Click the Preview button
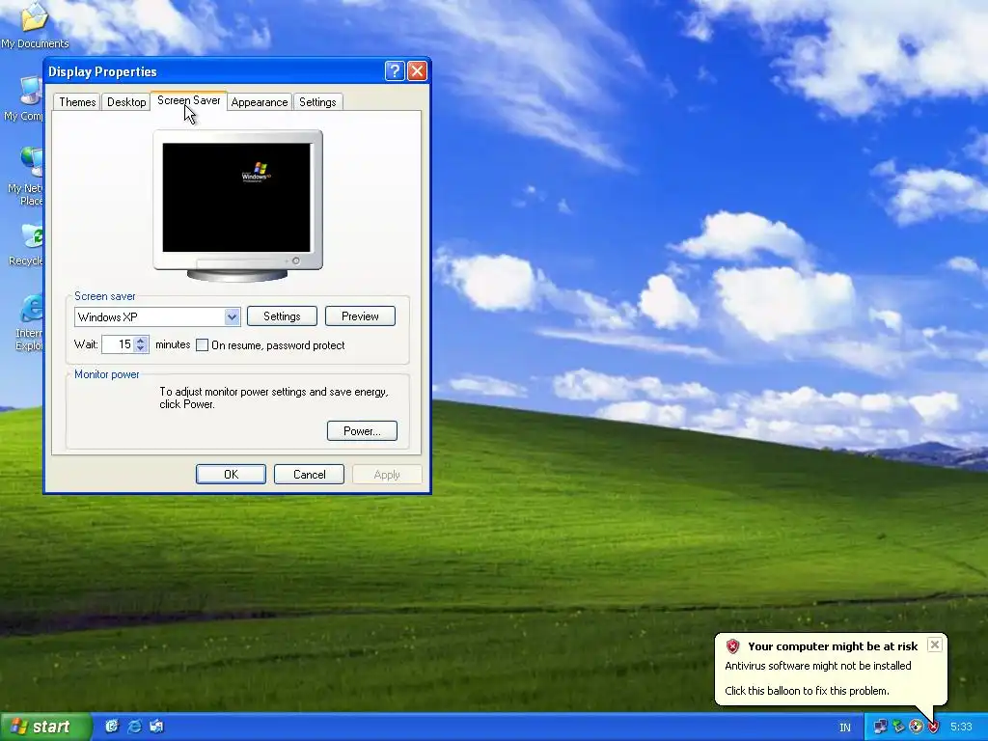 (x=361, y=316)
